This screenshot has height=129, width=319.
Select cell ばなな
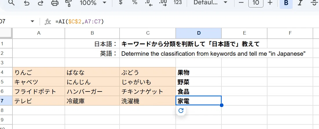click(x=92, y=72)
